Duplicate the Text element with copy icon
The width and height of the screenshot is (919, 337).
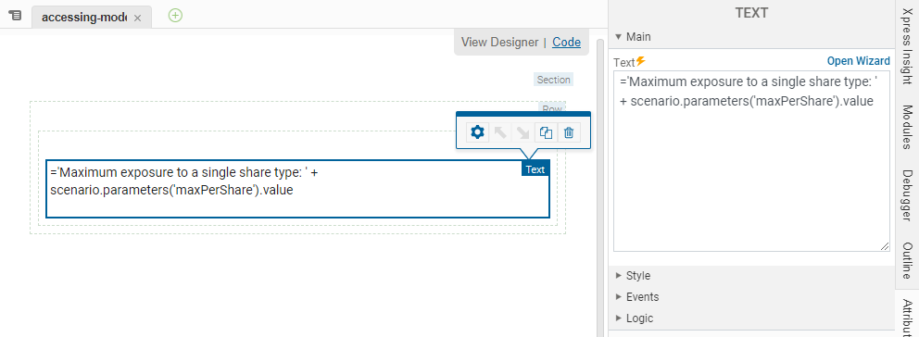tap(546, 132)
